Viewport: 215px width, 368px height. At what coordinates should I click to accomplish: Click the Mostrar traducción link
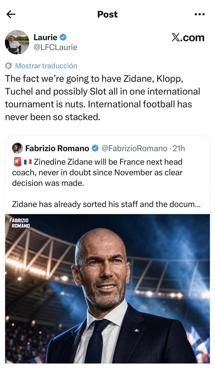click(x=46, y=66)
